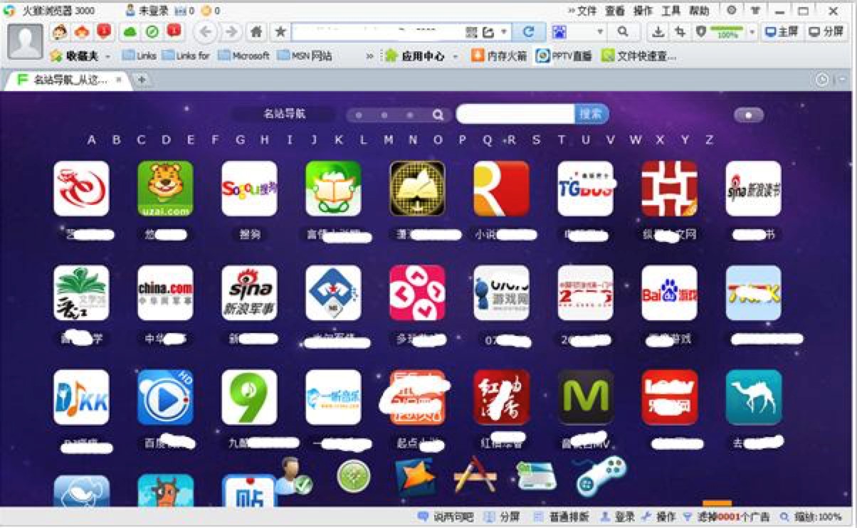The width and height of the screenshot is (857, 528).
Task: Open the 文件 menu
Action: tap(587, 11)
